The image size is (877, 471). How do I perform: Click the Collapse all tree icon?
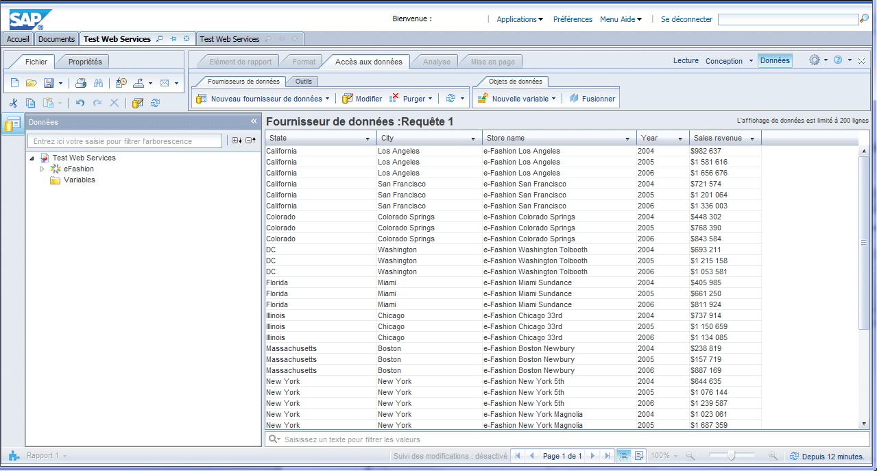click(250, 141)
